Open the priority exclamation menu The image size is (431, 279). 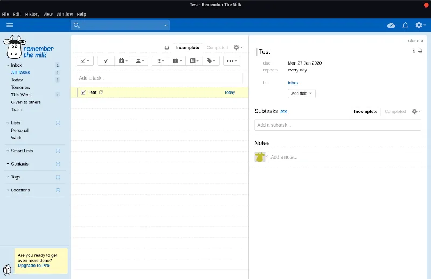pyautogui.click(x=161, y=61)
